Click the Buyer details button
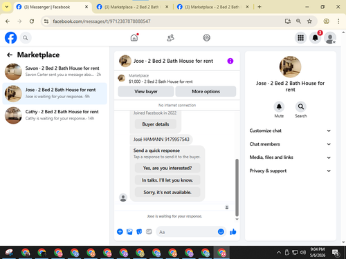346x259 pixels. pos(156,124)
